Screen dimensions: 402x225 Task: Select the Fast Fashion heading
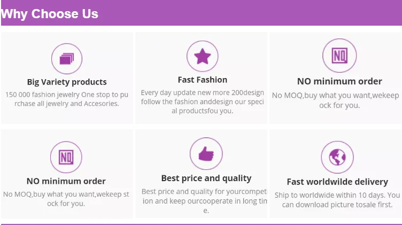pyautogui.click(x=202, y=80)
